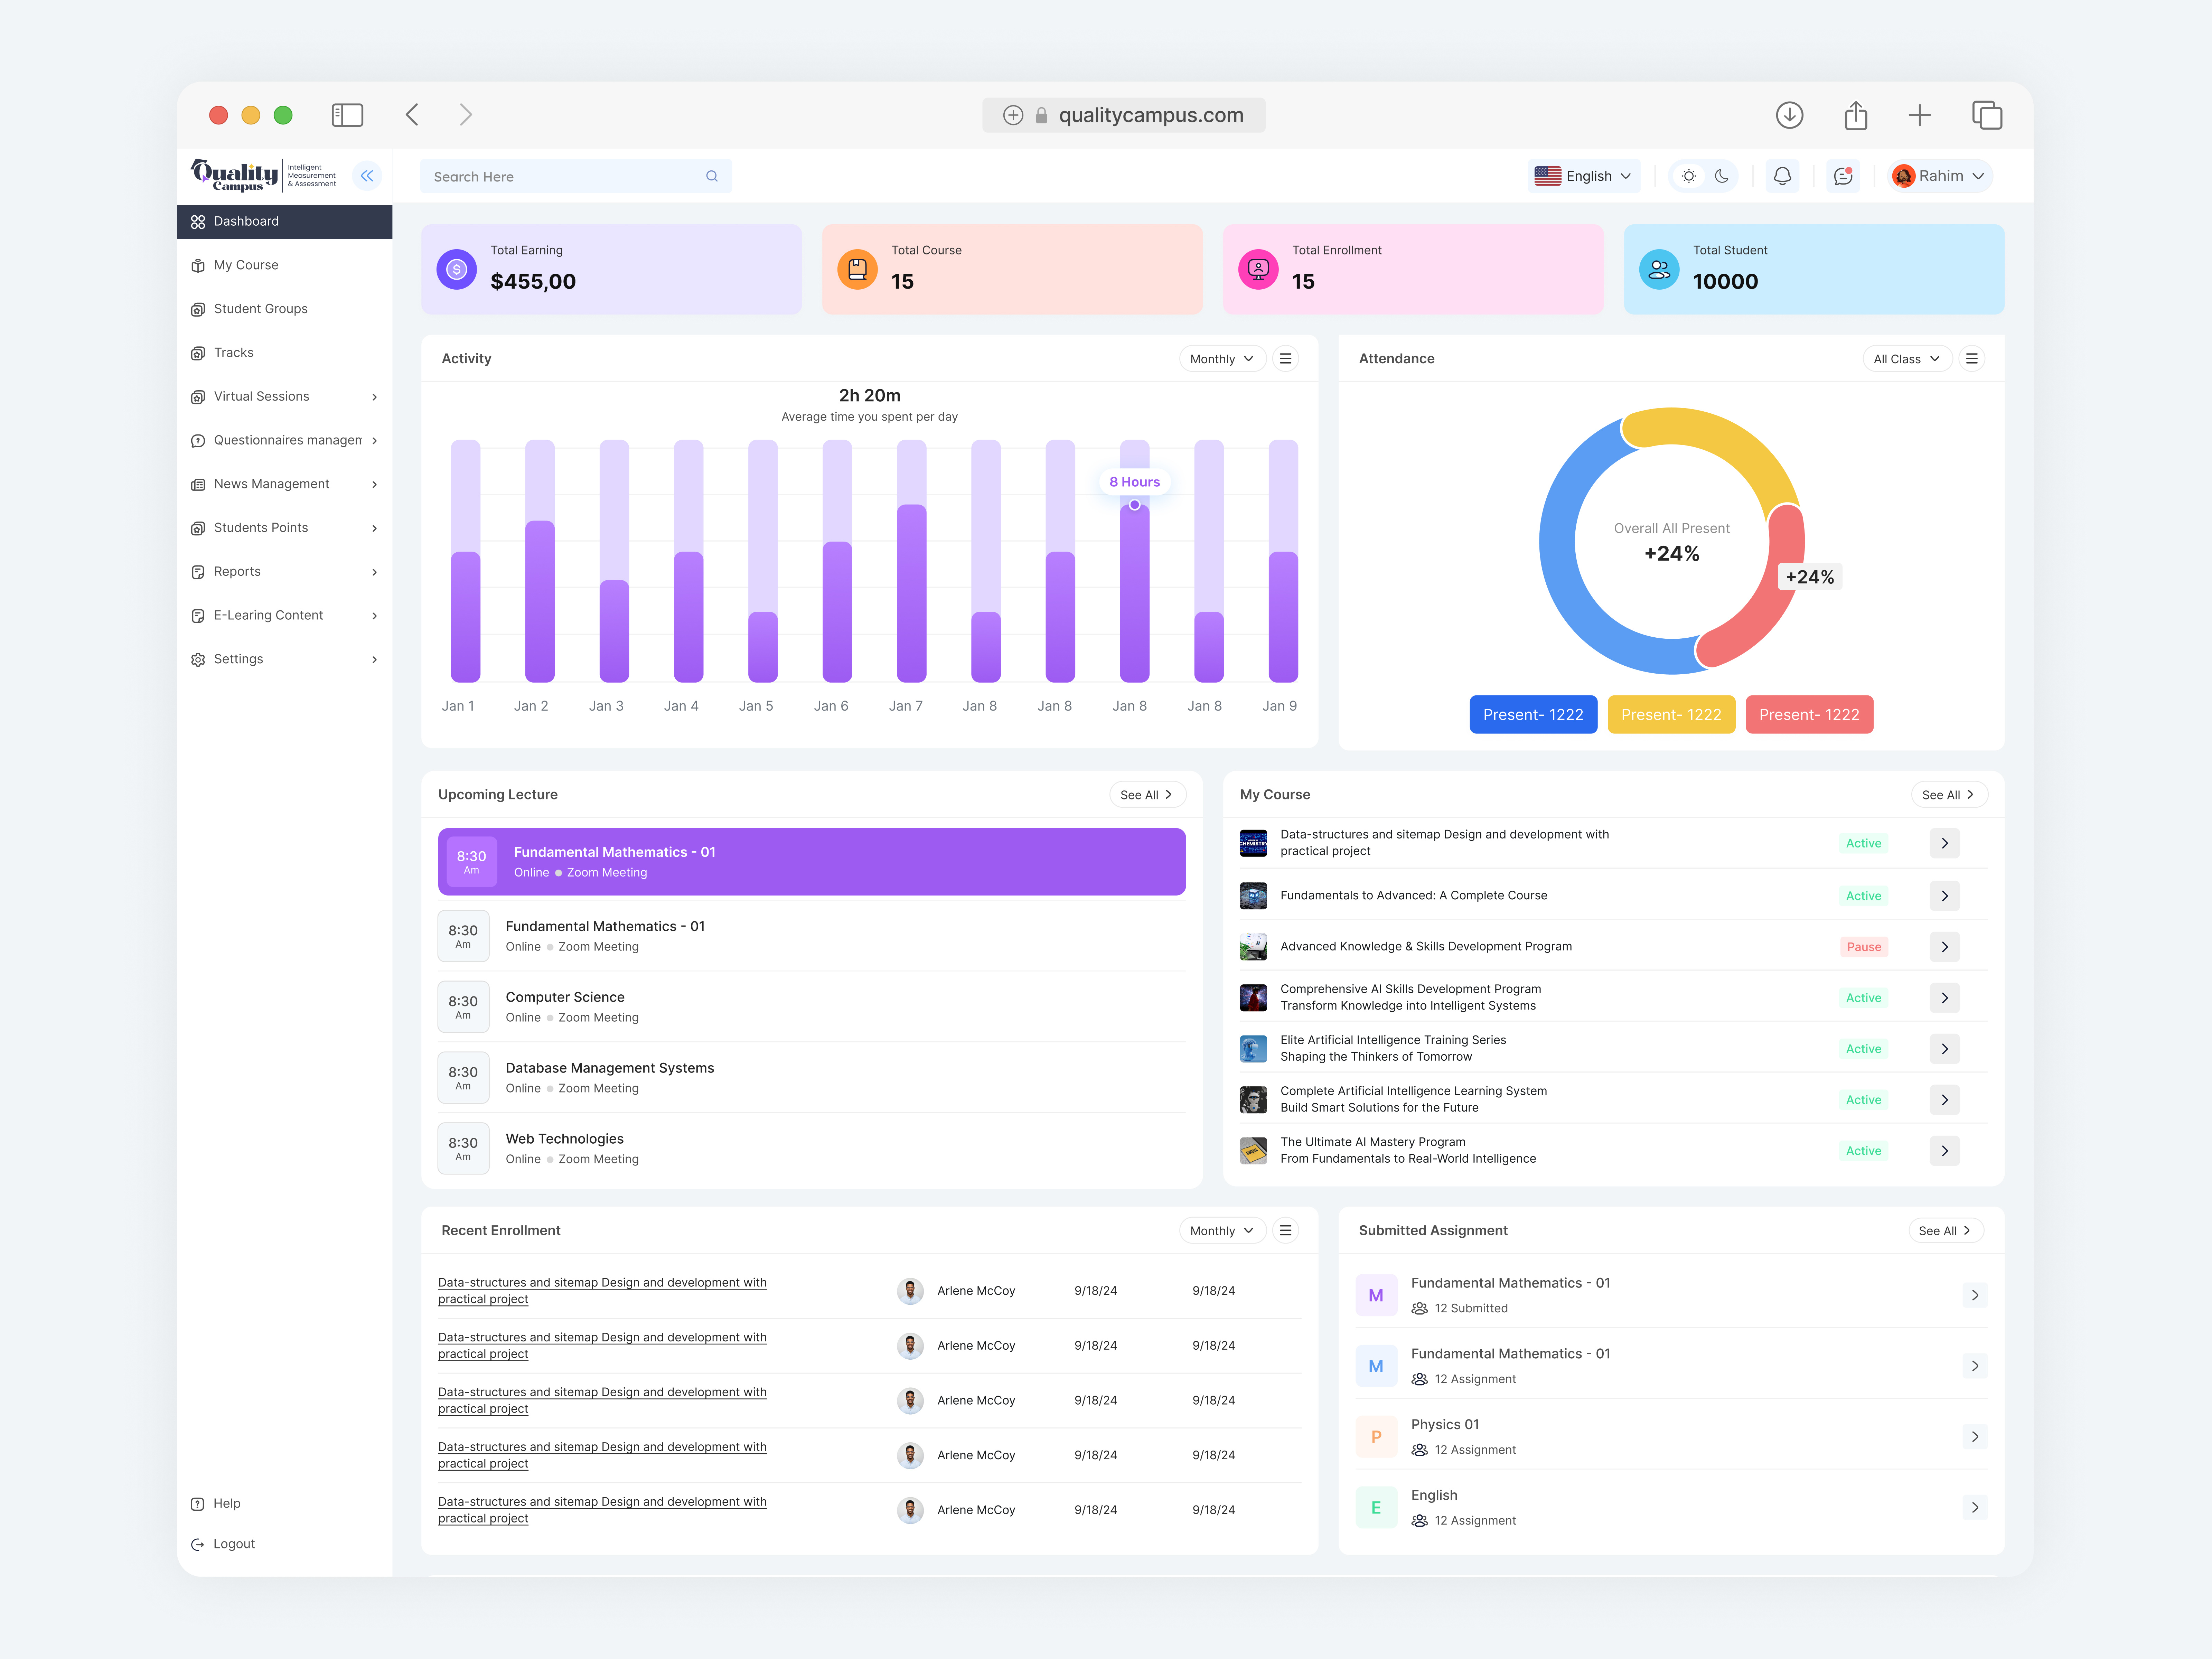This screenshot has width=2212, height=1659.
Task: Enable light mode with the sun toggle
Action: [1689, 176]
